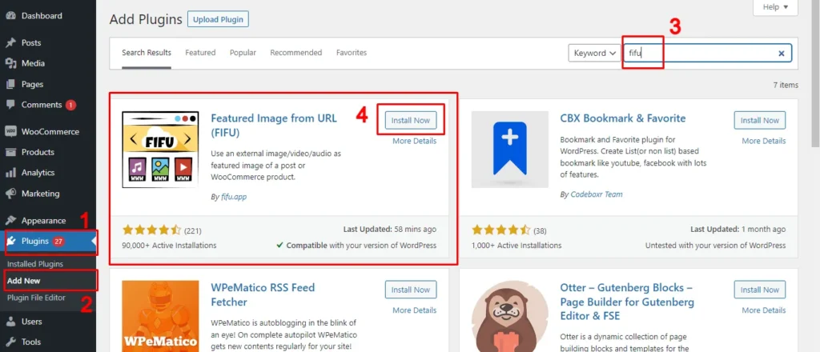The height and width of the screenshot is (352, 820).
Task: Click the plugin search input field
Action: click(707, 54)
